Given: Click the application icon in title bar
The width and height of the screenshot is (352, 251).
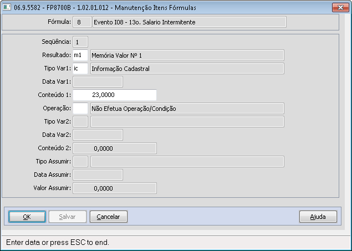Looking at the screenshot, I should [x=7, y=7].
